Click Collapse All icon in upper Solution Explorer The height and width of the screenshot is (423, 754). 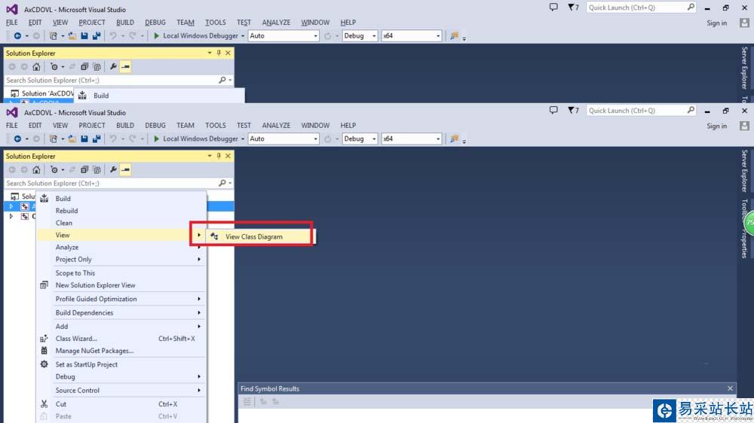(84, 67)
